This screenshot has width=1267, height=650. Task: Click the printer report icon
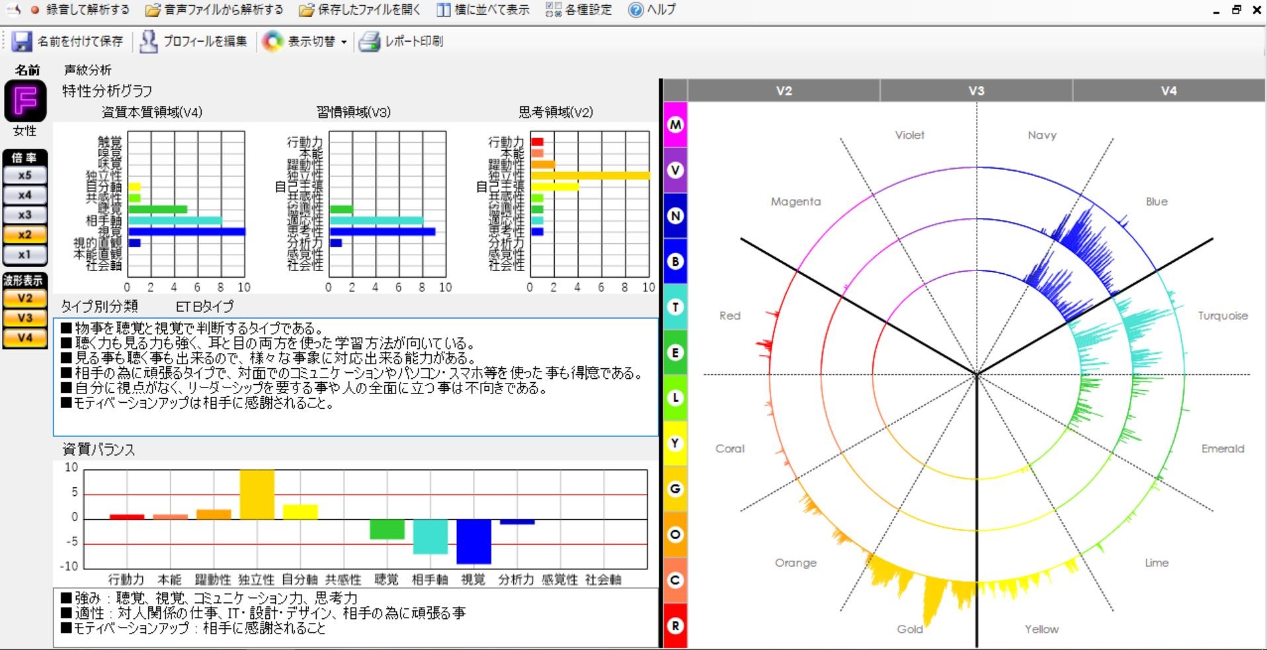coord(369,42)
